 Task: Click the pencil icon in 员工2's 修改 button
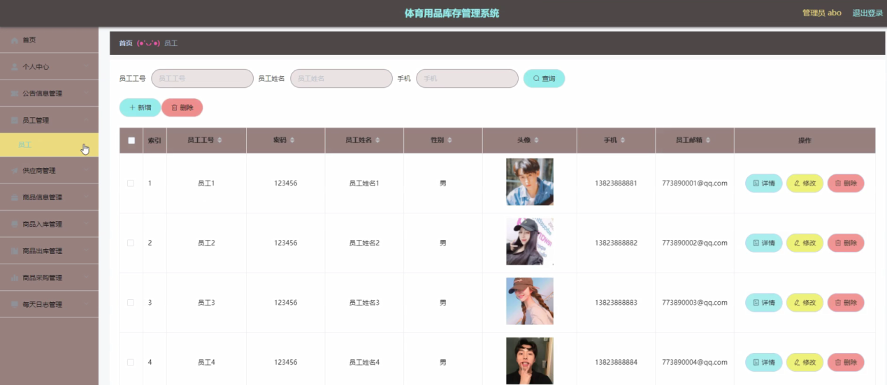point(797,243)
